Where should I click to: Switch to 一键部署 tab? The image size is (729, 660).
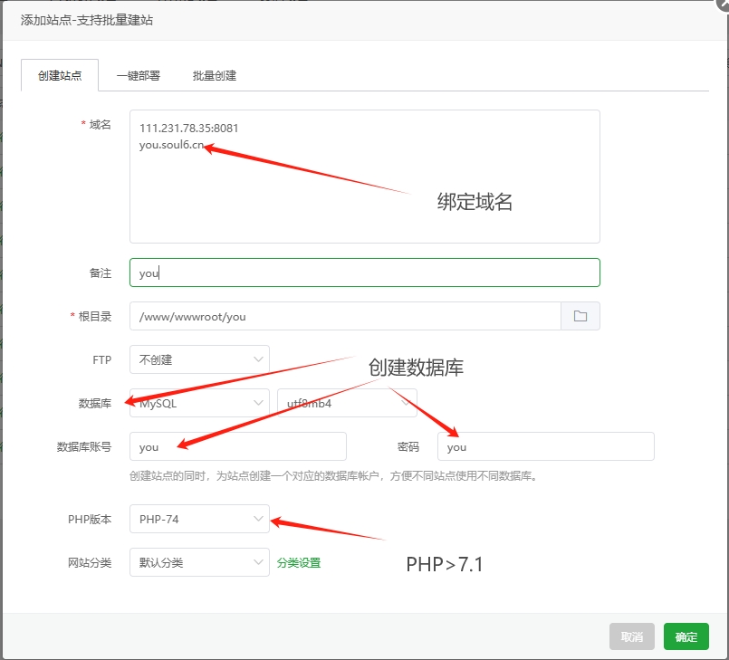(138, 75)
